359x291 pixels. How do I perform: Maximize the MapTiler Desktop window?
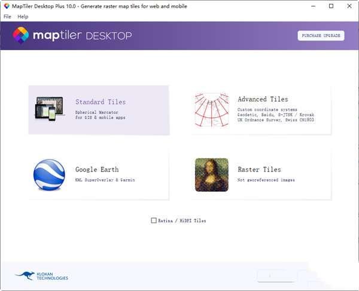coord(331,6)
